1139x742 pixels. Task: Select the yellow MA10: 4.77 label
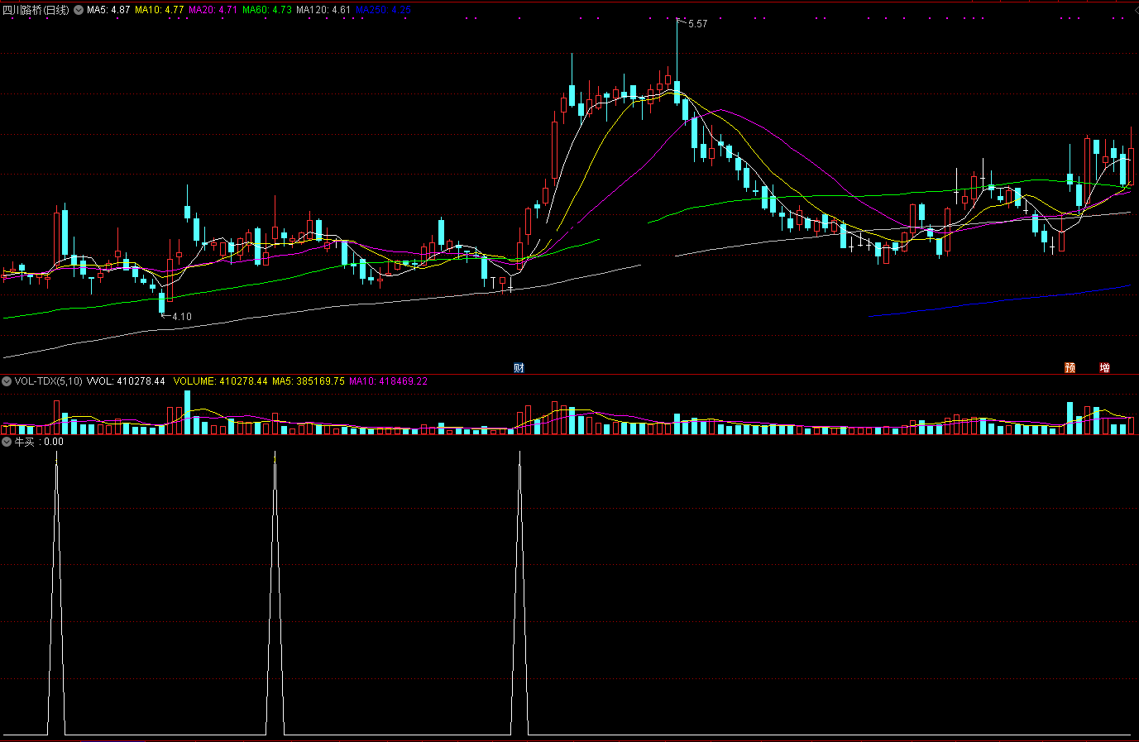(x=160, y=10)
